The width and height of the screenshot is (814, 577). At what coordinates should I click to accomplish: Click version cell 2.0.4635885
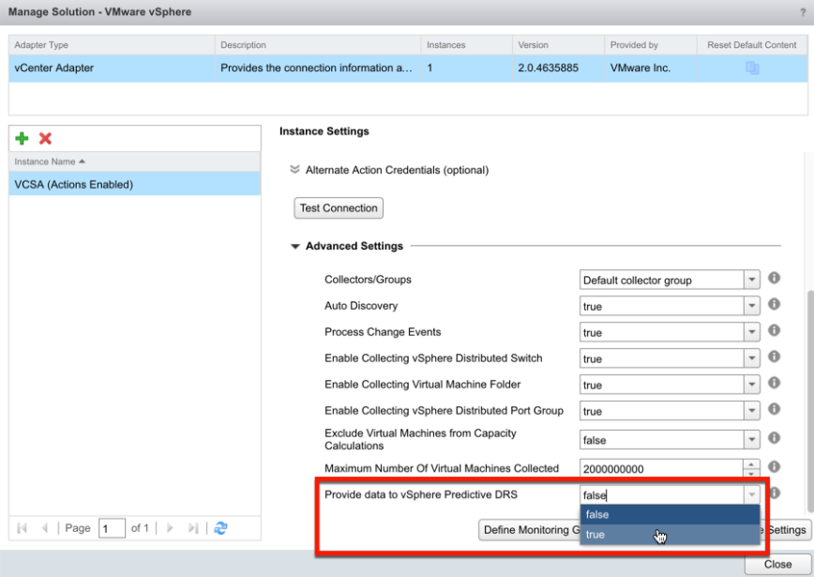click(559, 68)
